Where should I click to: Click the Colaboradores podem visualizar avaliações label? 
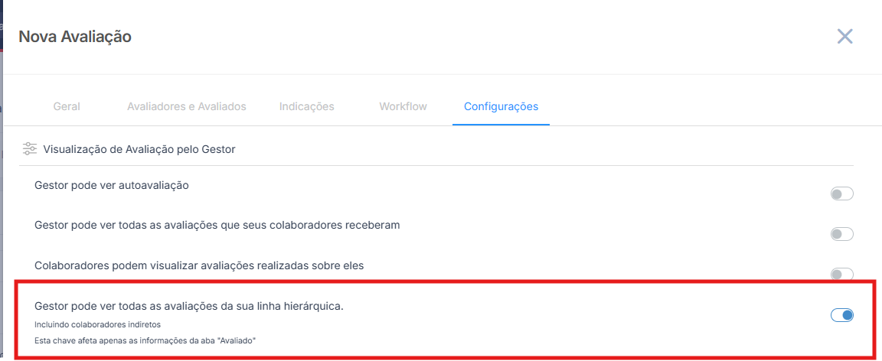199,265
